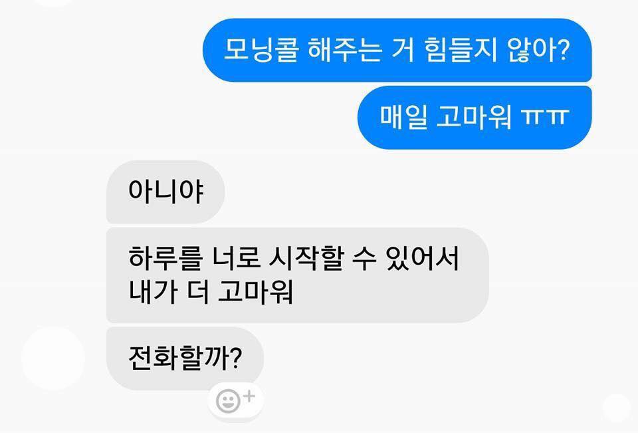Select the blue '모닝콜 해주는 거 힘들지 않아?' bubble
The width and height of the screenshot is (638, 433).
397,50
